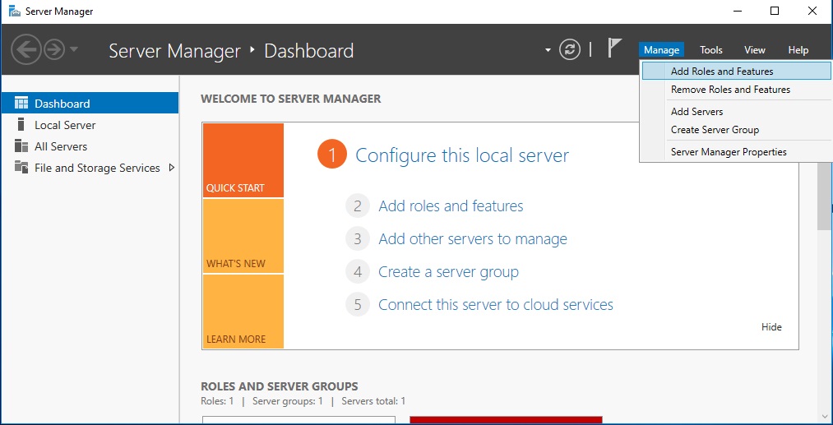Open the notifications flag icon
The image size is (833, 425).
tap(614, 49)
